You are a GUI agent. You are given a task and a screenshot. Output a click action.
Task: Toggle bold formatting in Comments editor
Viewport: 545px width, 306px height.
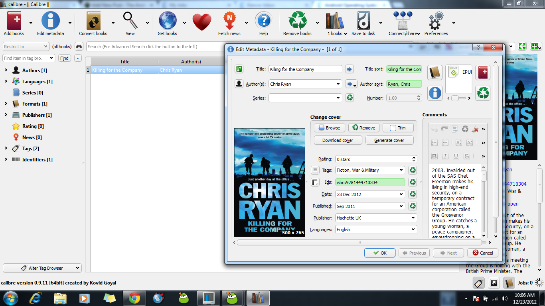pyautogui.click(x=434, y=156)
